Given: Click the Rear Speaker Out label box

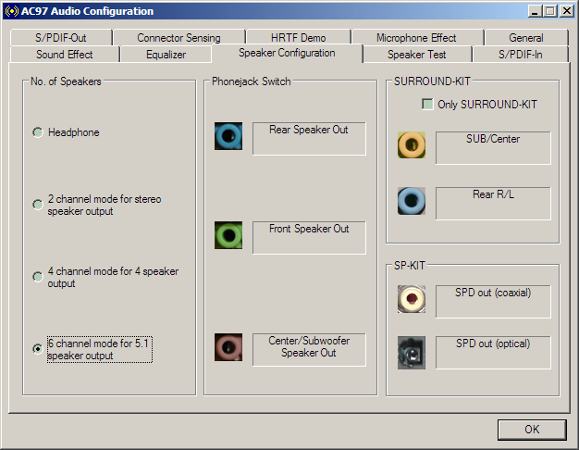Looking at the screenshot, I should click(x=309, y=139).
